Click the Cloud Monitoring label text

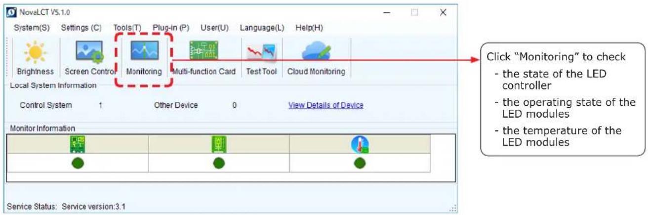point(316,72)
